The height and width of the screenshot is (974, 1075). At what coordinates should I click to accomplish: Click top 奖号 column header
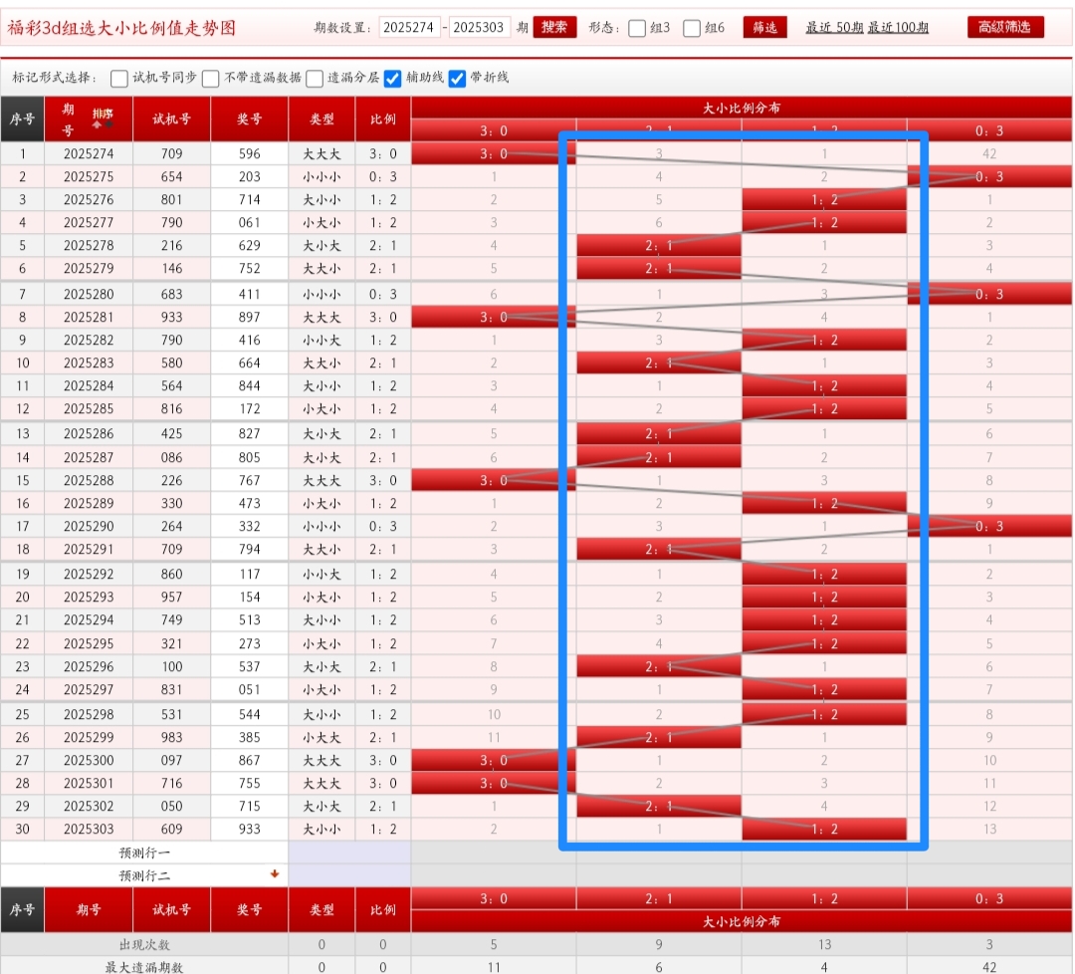point(250,119)
